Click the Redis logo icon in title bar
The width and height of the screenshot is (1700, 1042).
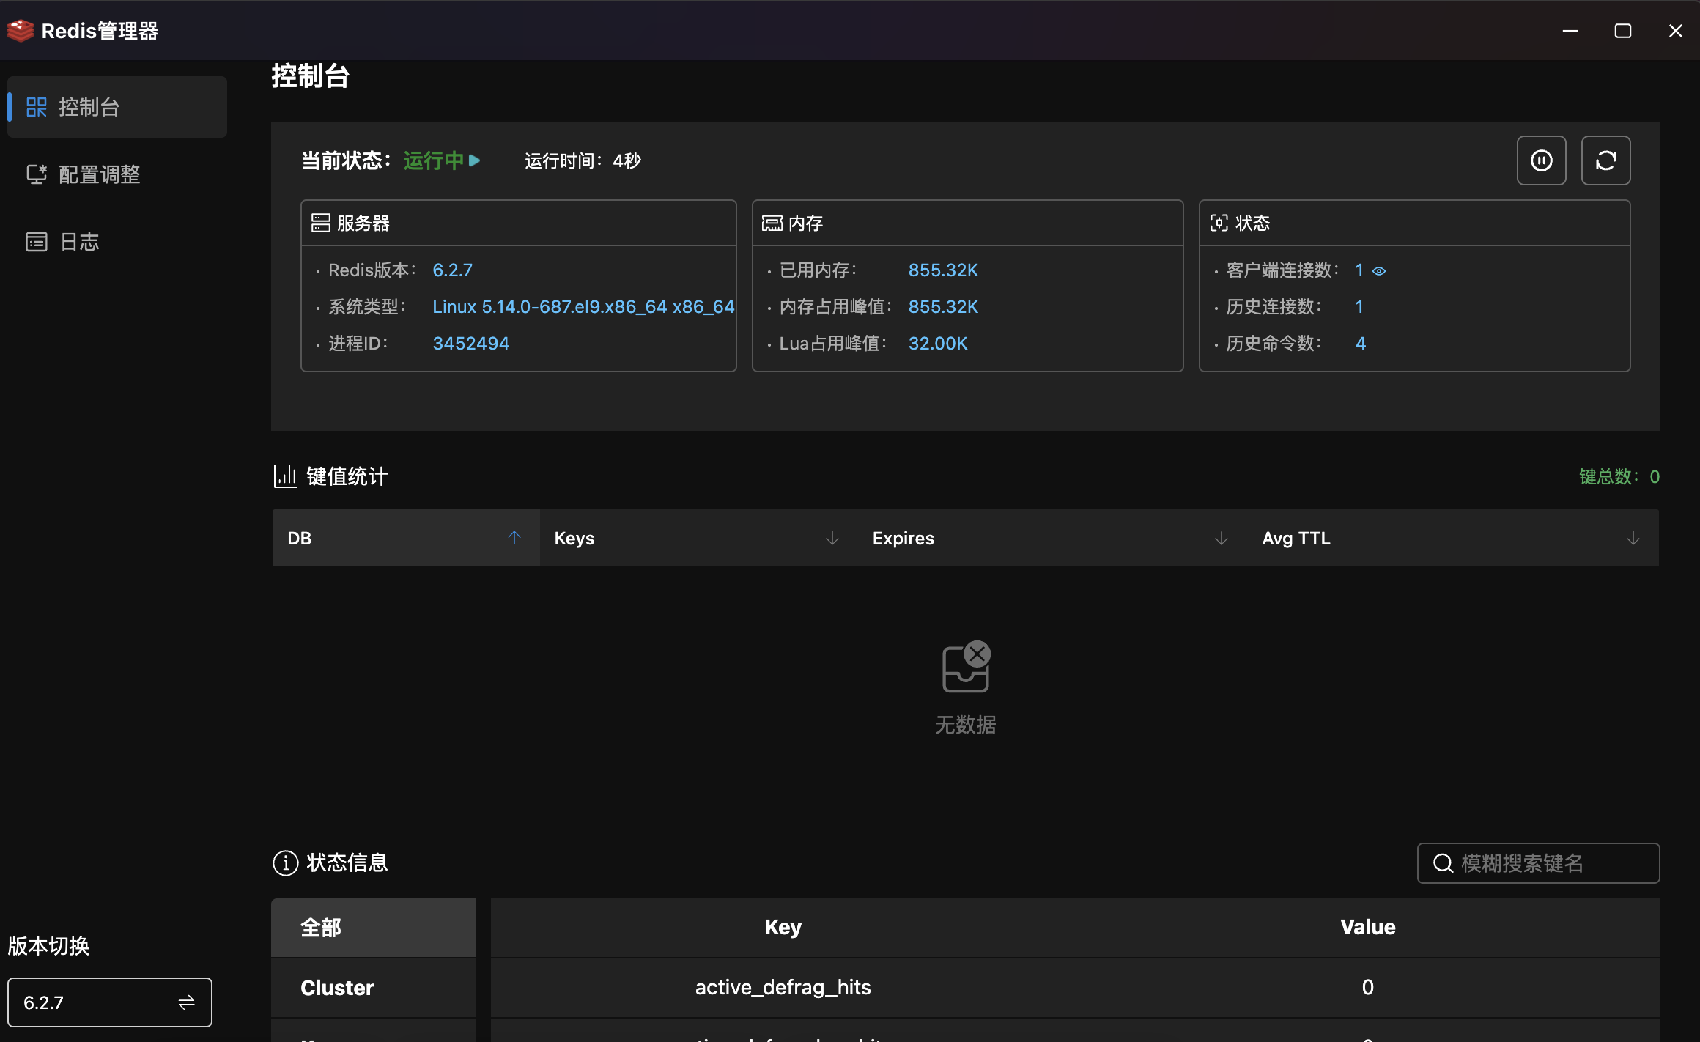(21, 31)
